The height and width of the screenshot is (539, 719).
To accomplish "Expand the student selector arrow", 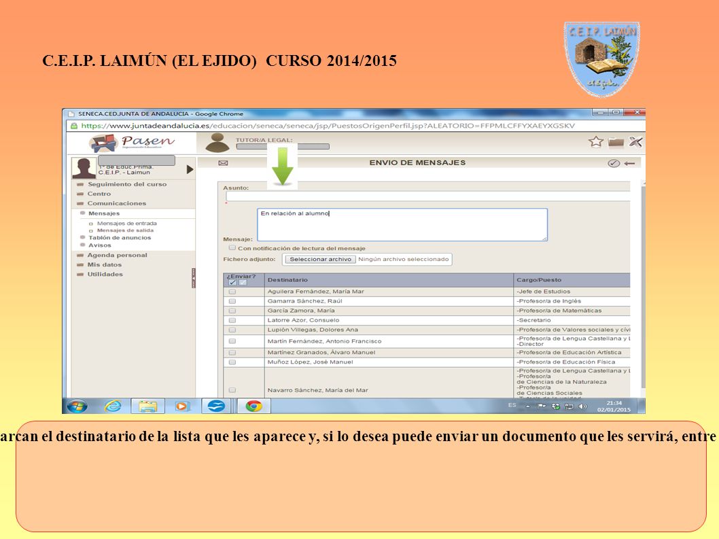I will click(190, 169).
